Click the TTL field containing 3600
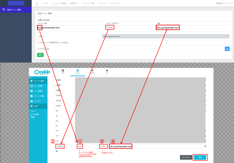The image size is (234, 163). [103, 146]
